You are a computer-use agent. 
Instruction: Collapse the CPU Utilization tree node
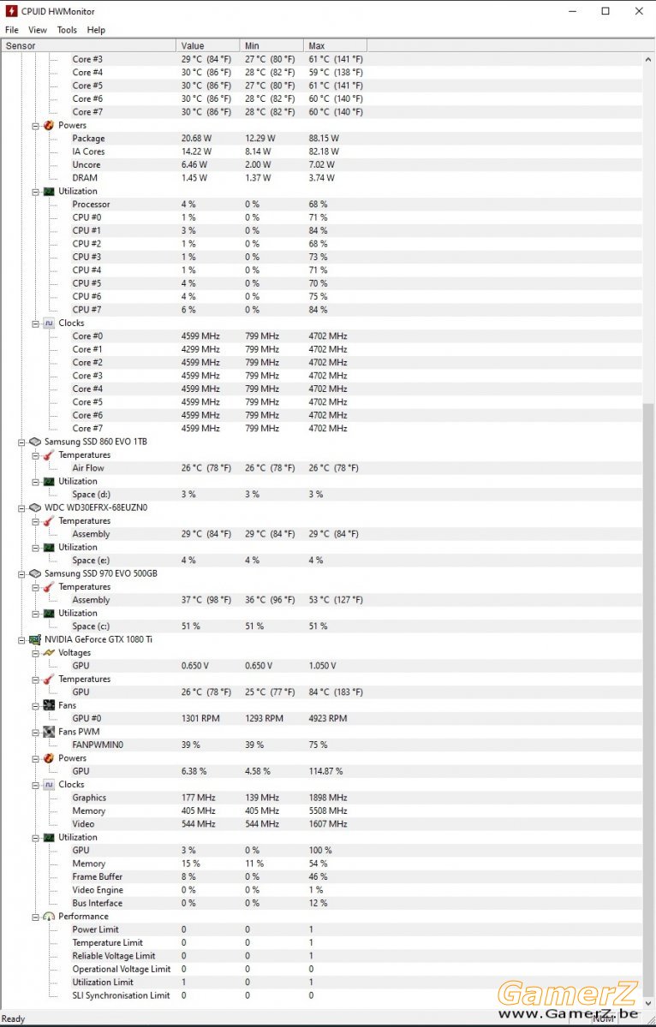[36, 191]
